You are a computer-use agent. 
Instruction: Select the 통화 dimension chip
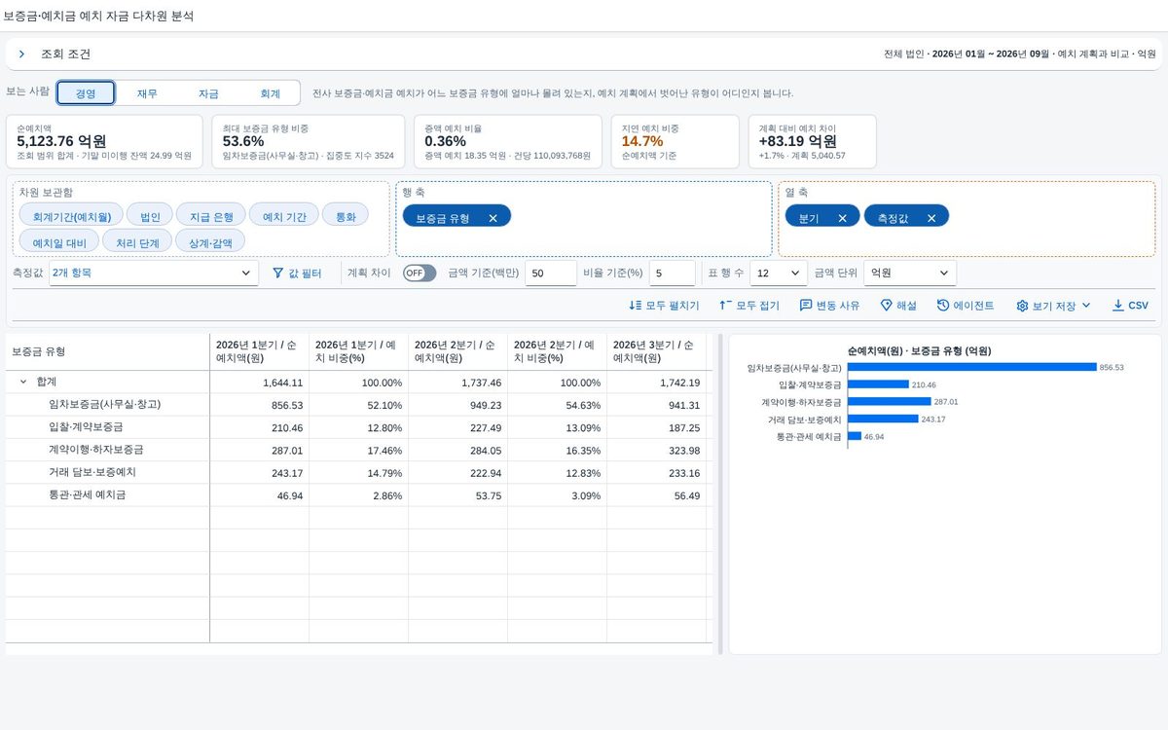(346, 216)
